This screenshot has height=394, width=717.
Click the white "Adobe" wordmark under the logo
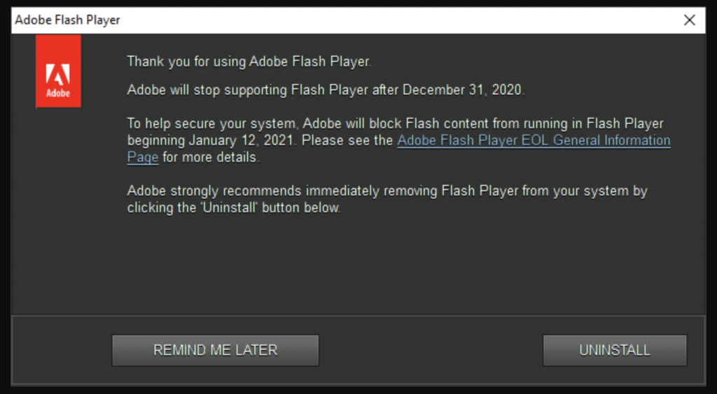tap(58, 92)
